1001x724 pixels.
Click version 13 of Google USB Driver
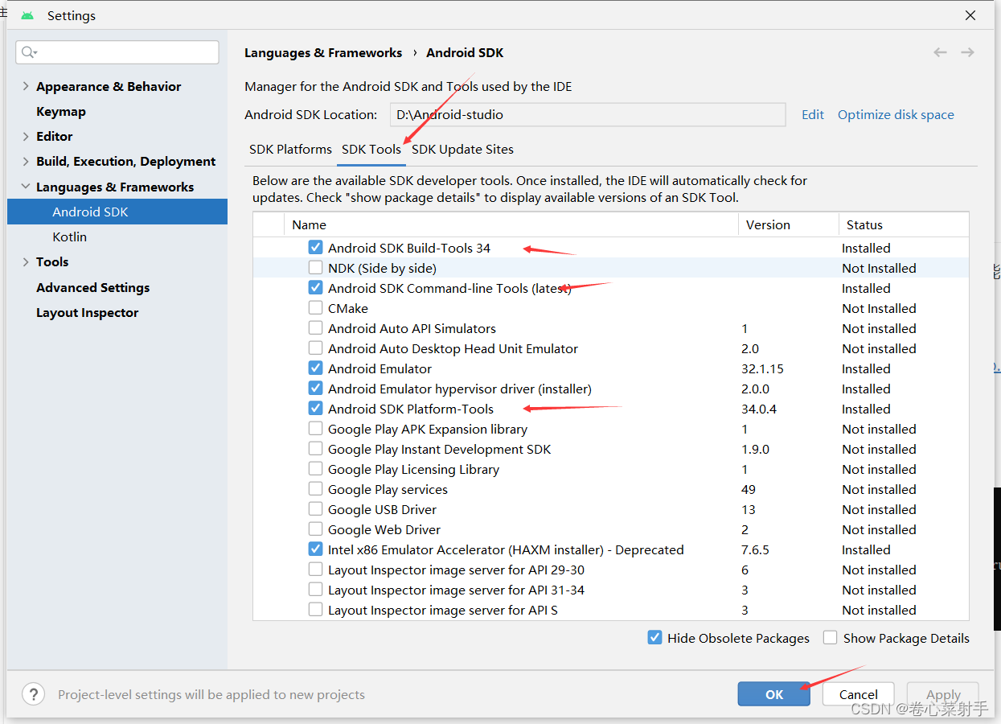pos(749,509)
